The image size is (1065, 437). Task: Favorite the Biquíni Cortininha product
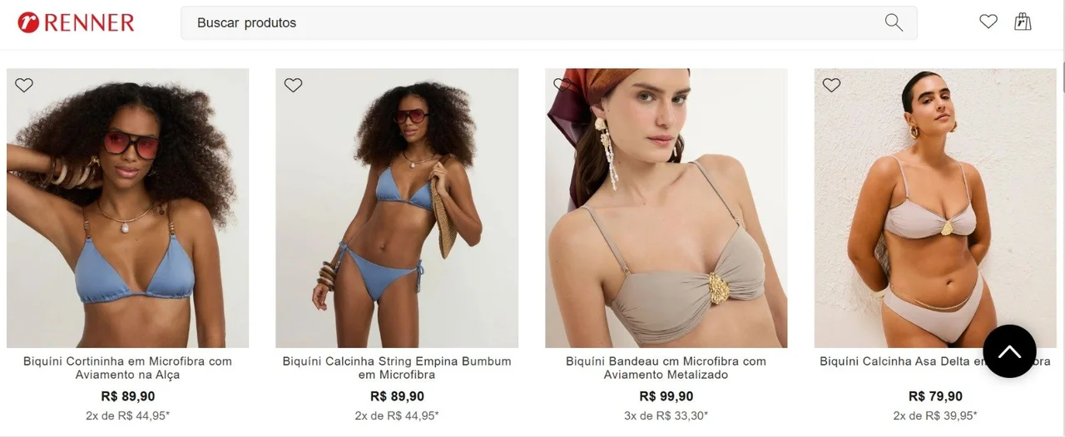(24, 85)
